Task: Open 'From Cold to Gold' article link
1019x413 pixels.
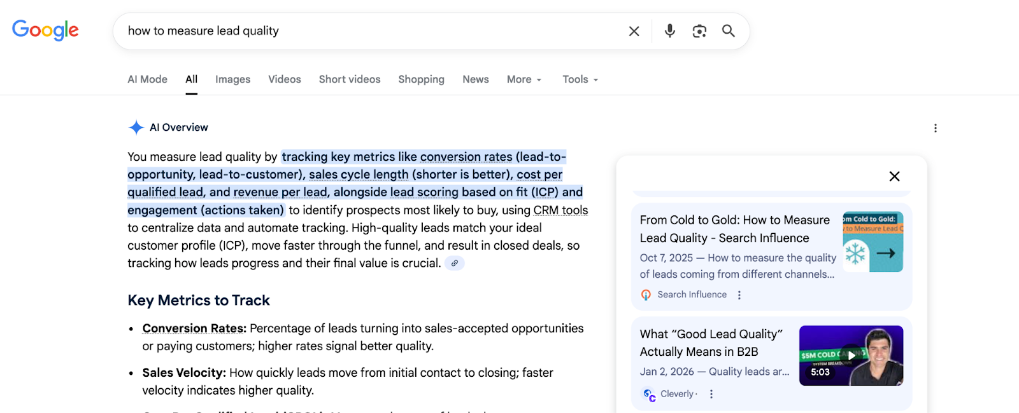Action: pyautogui.click(x=734, y=229)
